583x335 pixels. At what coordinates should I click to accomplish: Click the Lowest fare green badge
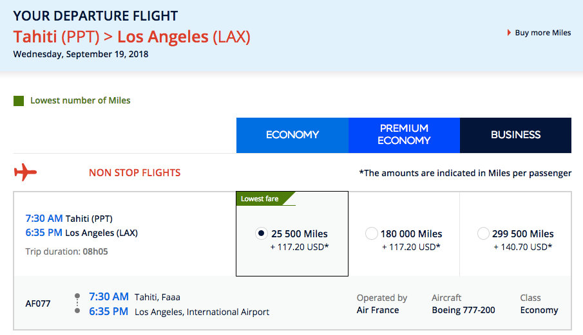[x=260, y=199]
